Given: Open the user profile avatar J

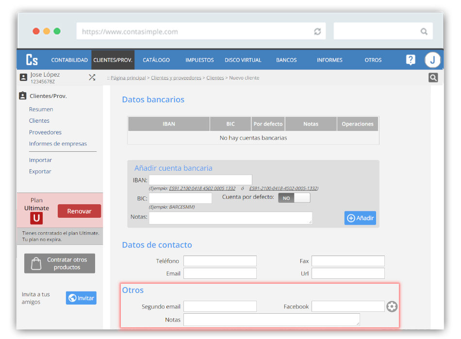Looking at the screenshot, I should pyautogui.click(x=432, y=60).
